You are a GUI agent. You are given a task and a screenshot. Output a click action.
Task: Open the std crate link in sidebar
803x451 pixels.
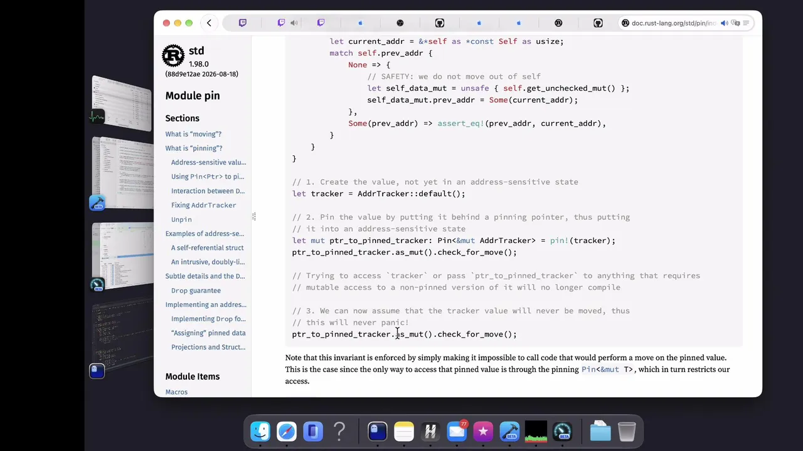(x=196, y=51)
